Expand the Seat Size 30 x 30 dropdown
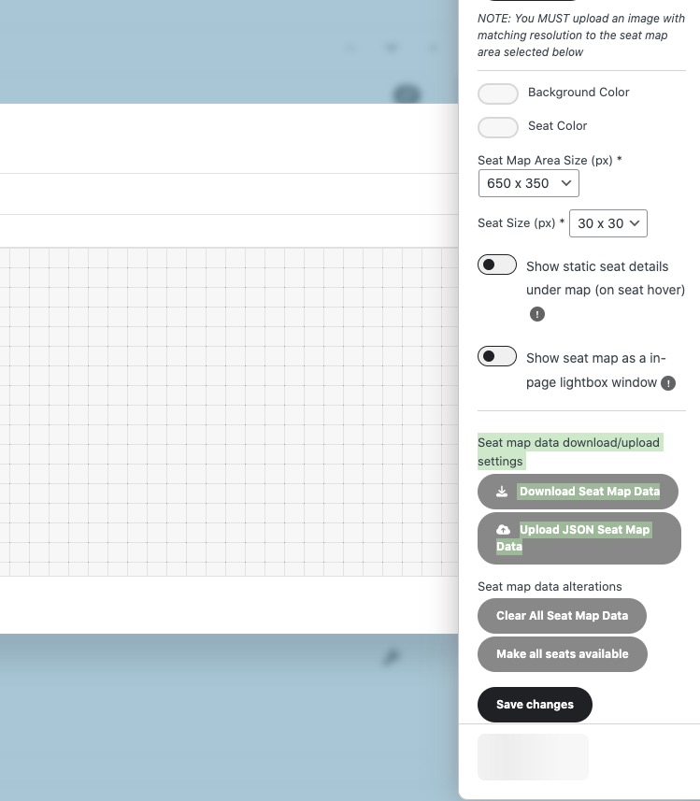Screen dimensions: 700x801 (x=607, y=223)
